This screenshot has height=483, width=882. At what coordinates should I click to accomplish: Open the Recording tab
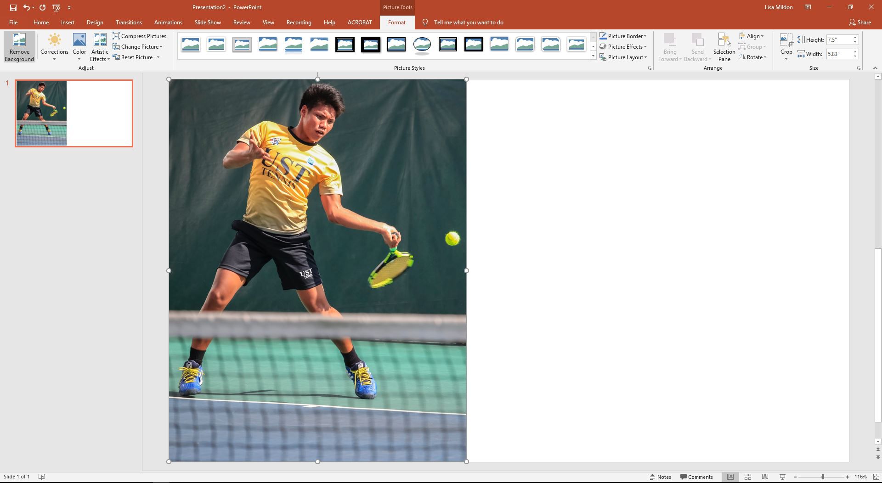(x=299, y=22)
